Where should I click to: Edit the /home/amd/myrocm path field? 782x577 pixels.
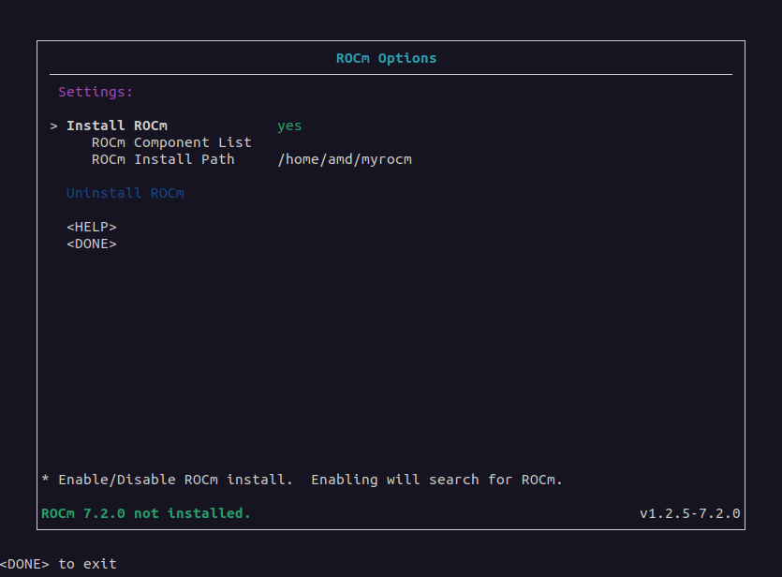(345, 159)
